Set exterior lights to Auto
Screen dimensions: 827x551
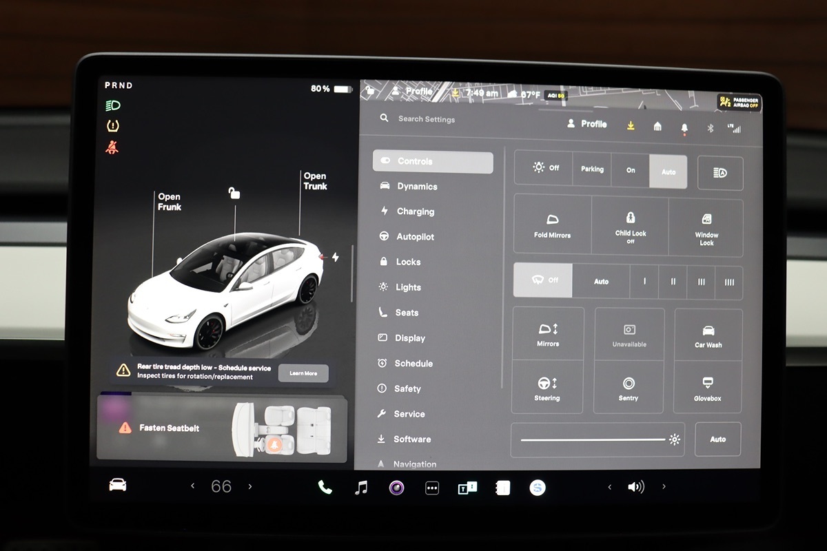[x=668, y=171]
